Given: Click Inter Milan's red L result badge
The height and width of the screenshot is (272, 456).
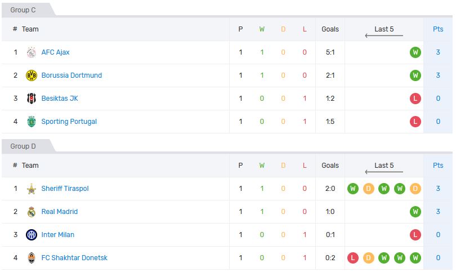Looking at the screenshot, I should tap(415, 235).
